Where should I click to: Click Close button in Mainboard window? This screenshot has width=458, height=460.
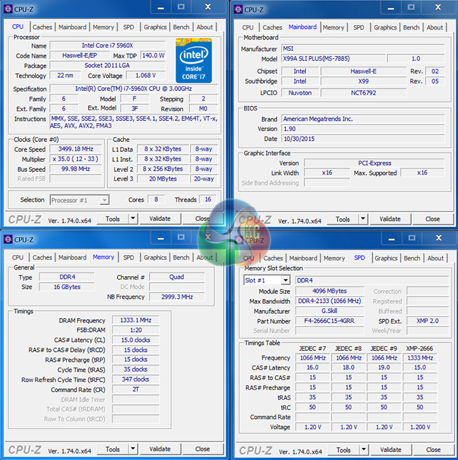coord(433,219)
